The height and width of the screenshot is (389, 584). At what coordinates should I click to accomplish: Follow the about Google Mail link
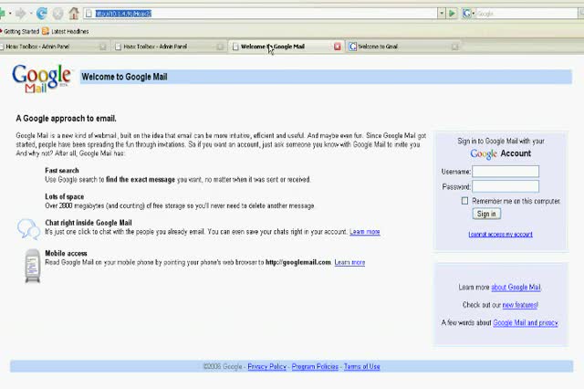coord(516,288)
